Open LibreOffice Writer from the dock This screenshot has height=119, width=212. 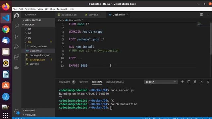click(x=6, y=74)
